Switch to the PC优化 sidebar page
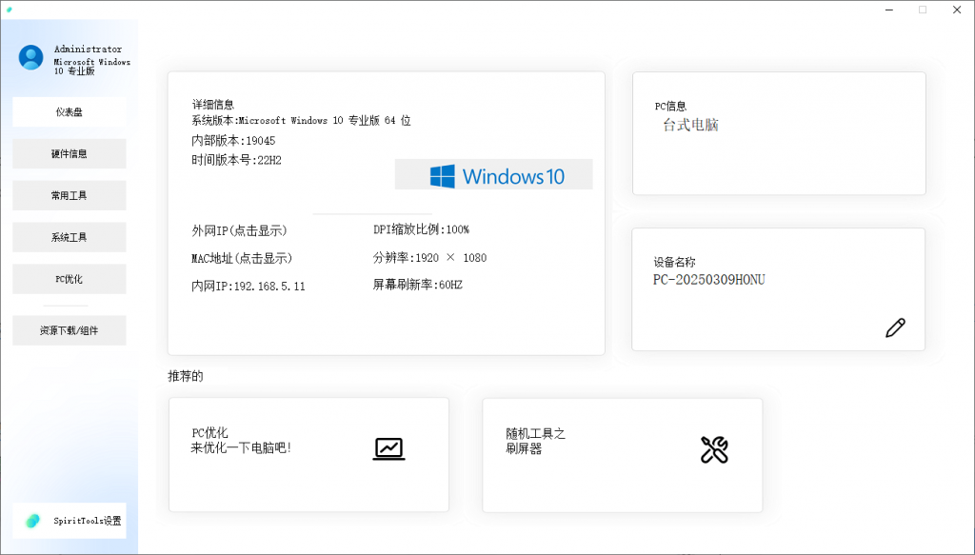 point(69,279)
